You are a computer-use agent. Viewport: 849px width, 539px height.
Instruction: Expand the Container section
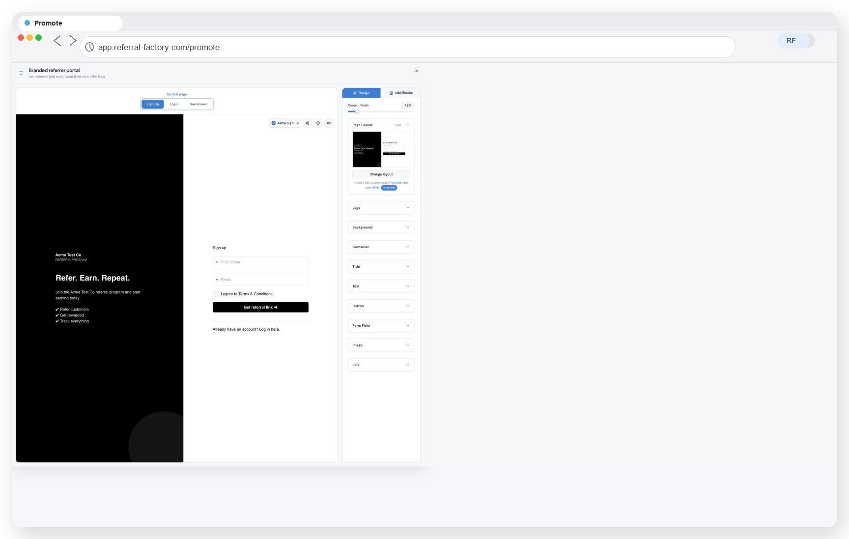381,247
